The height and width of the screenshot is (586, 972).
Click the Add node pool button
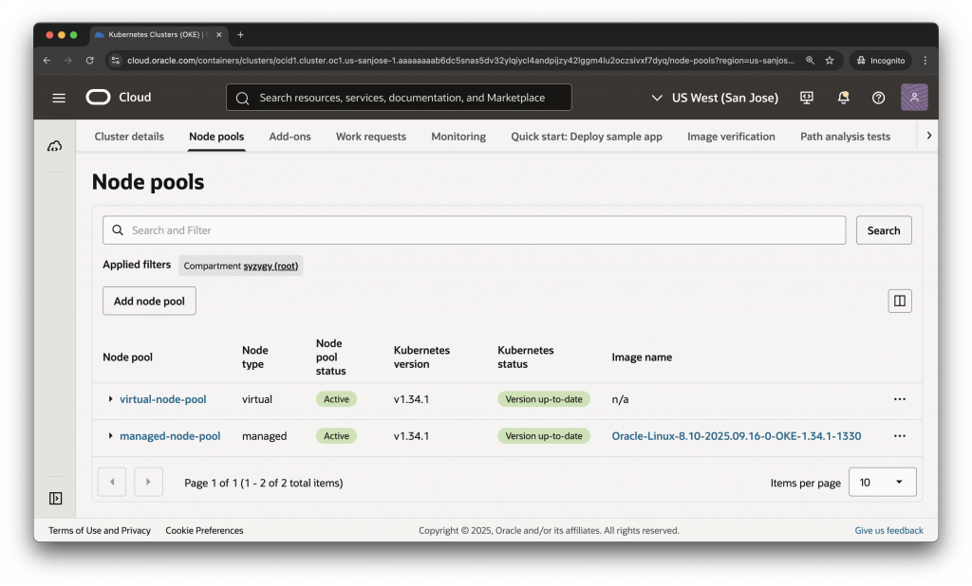pos(149,301)
